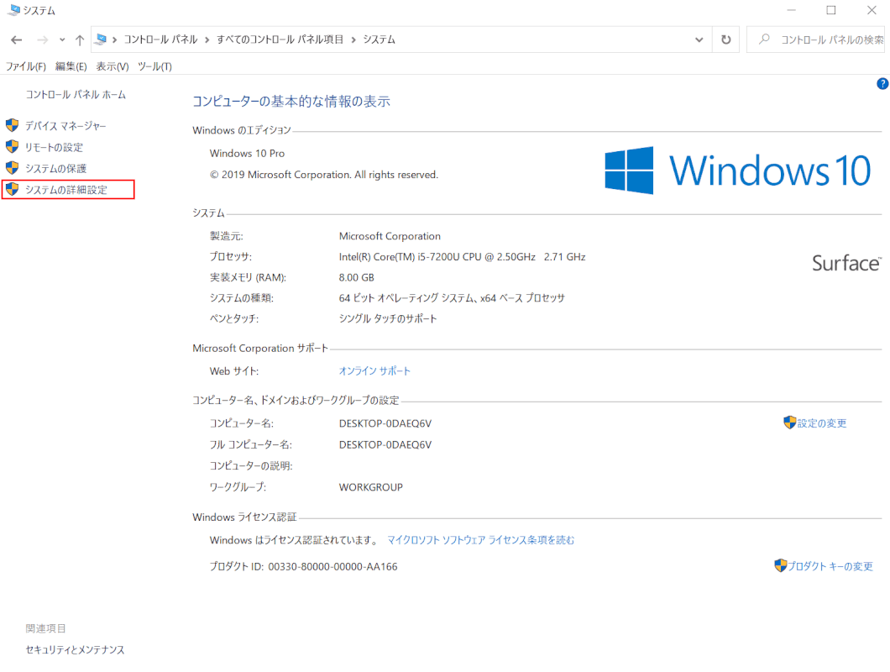Viewport: 890px width, 672px height.
Task: Click the Microsoft Corporation manufacturer value
Action: click(390, 236)
